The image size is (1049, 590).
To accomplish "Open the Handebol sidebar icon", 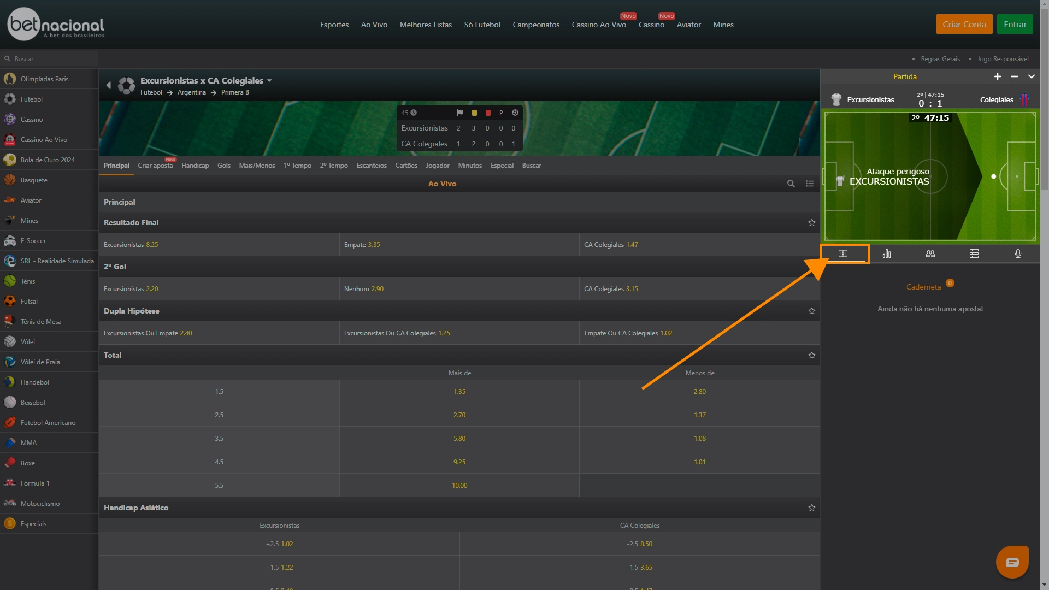I will click(x=10, y=382).
